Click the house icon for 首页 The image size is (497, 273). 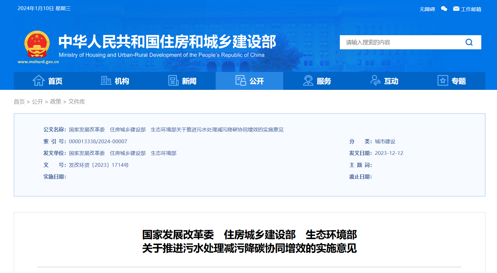(x=39, y=81)
